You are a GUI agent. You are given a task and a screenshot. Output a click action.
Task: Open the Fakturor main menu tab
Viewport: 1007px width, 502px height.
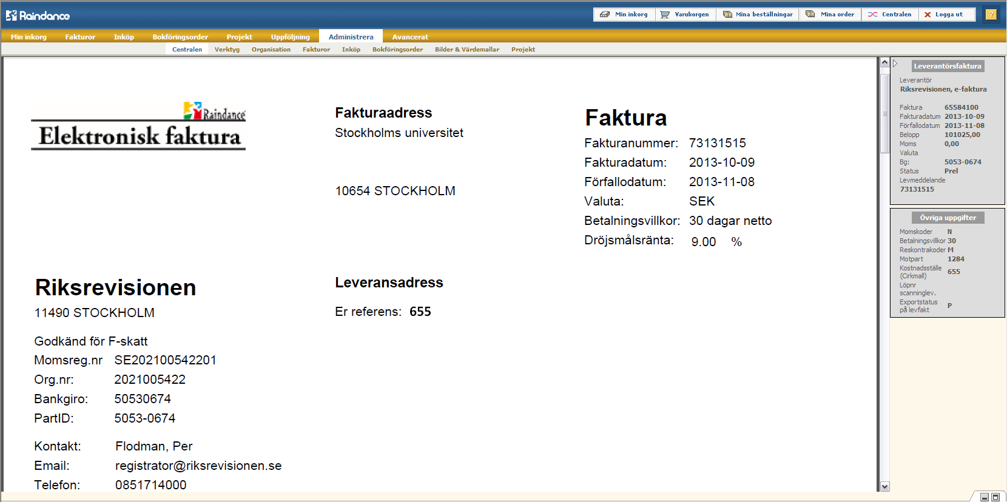pyautogui.click(x=80, y=37)
